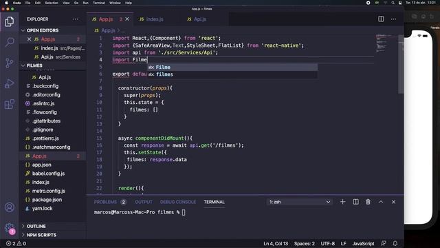Open the Explorer view in activity bar
The image size is (440, 248).
(9, 21)
